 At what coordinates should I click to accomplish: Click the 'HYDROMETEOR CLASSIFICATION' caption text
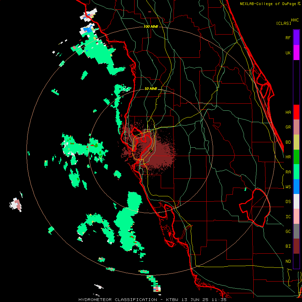click(118, 300)
